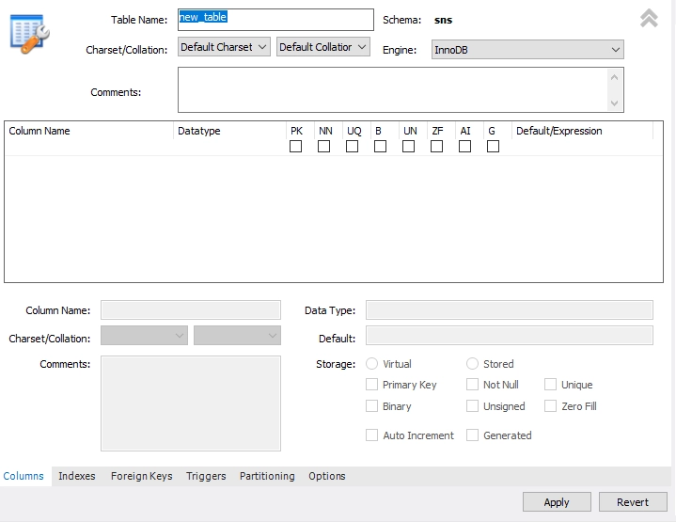Enable the Binary checkbox
Viewport: 676px width, 522px height.
[x=371, y=406]
